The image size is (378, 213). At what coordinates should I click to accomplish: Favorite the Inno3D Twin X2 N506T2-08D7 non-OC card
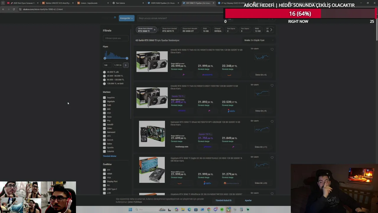[x=272, y=85]
